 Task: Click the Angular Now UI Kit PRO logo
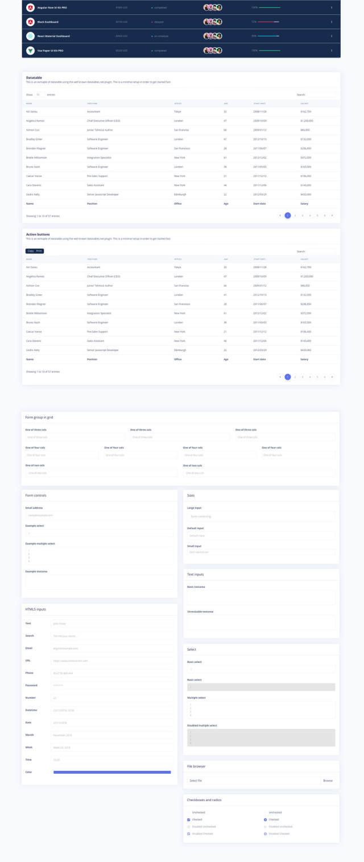point(30,7)
